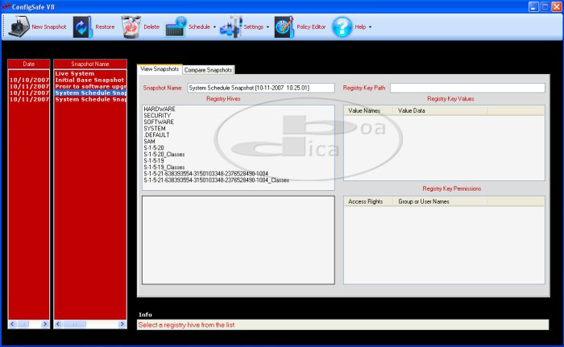Click the Settings toolbar icon
This screenshot has height=347, width=564.
[230, 27]
